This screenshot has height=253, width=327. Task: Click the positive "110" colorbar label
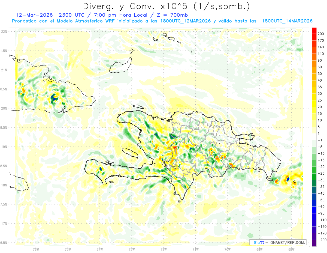coord(321,54)
